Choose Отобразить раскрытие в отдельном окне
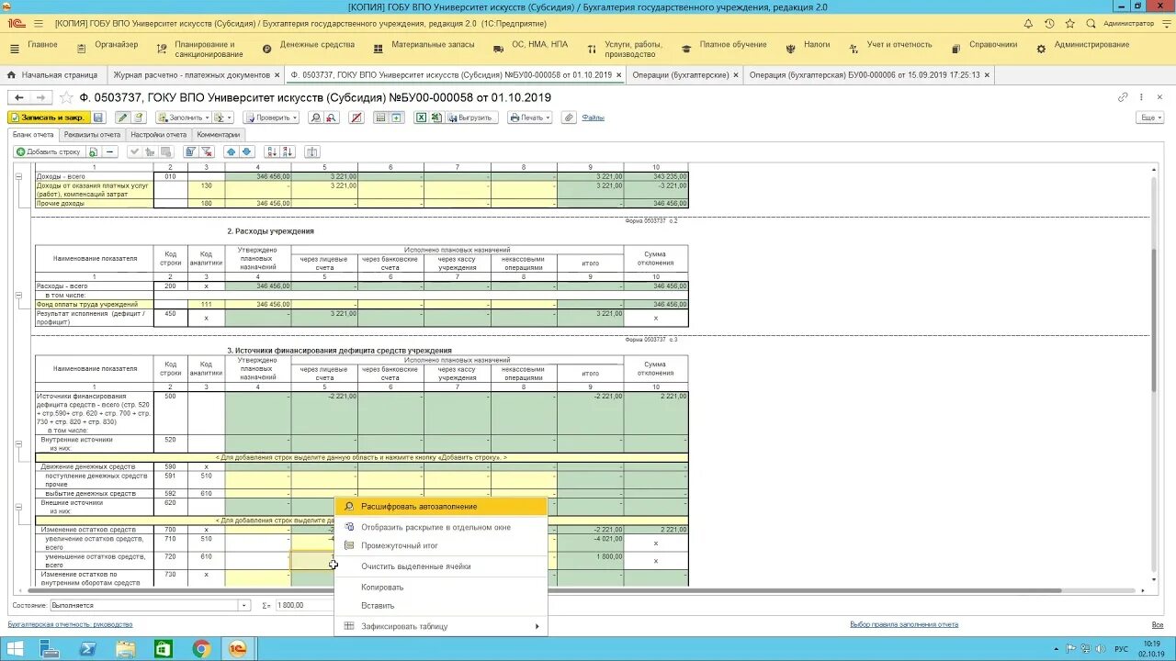The image size is (1176, 661). tap(441, 527)
